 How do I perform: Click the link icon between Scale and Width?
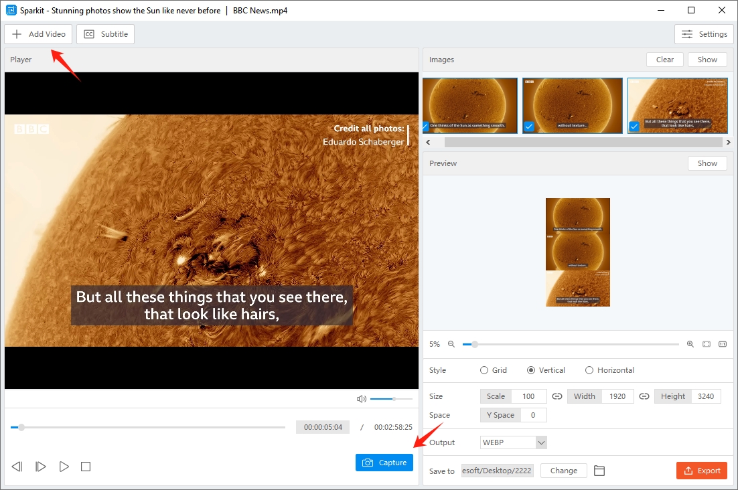tap(557, 396)
